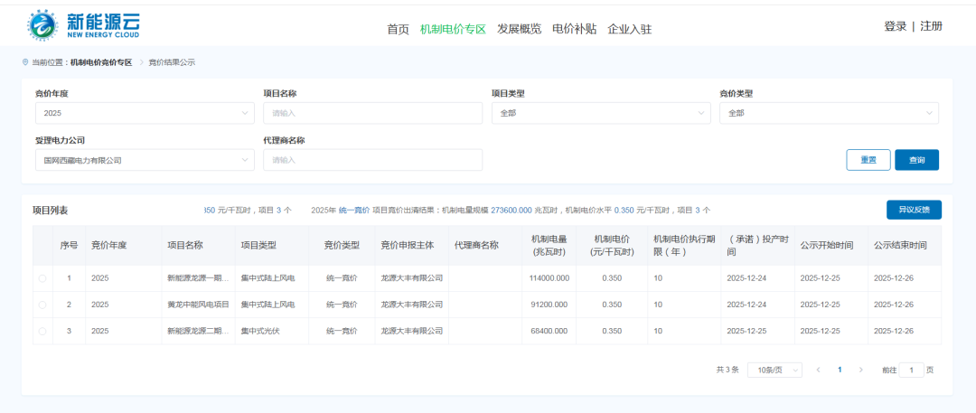Click the 查询 search button

(x=916, y=160)
